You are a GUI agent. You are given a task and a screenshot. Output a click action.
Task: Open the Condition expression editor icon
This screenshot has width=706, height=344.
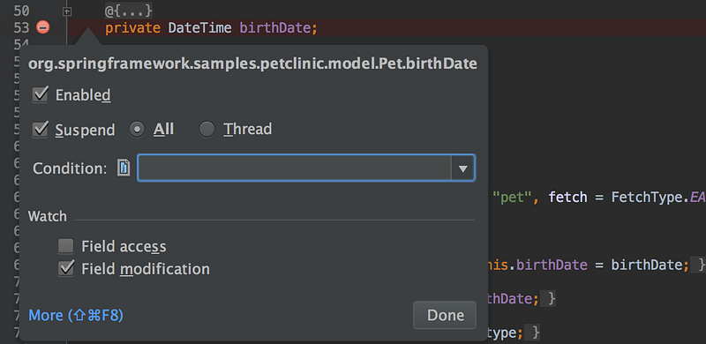124,168
